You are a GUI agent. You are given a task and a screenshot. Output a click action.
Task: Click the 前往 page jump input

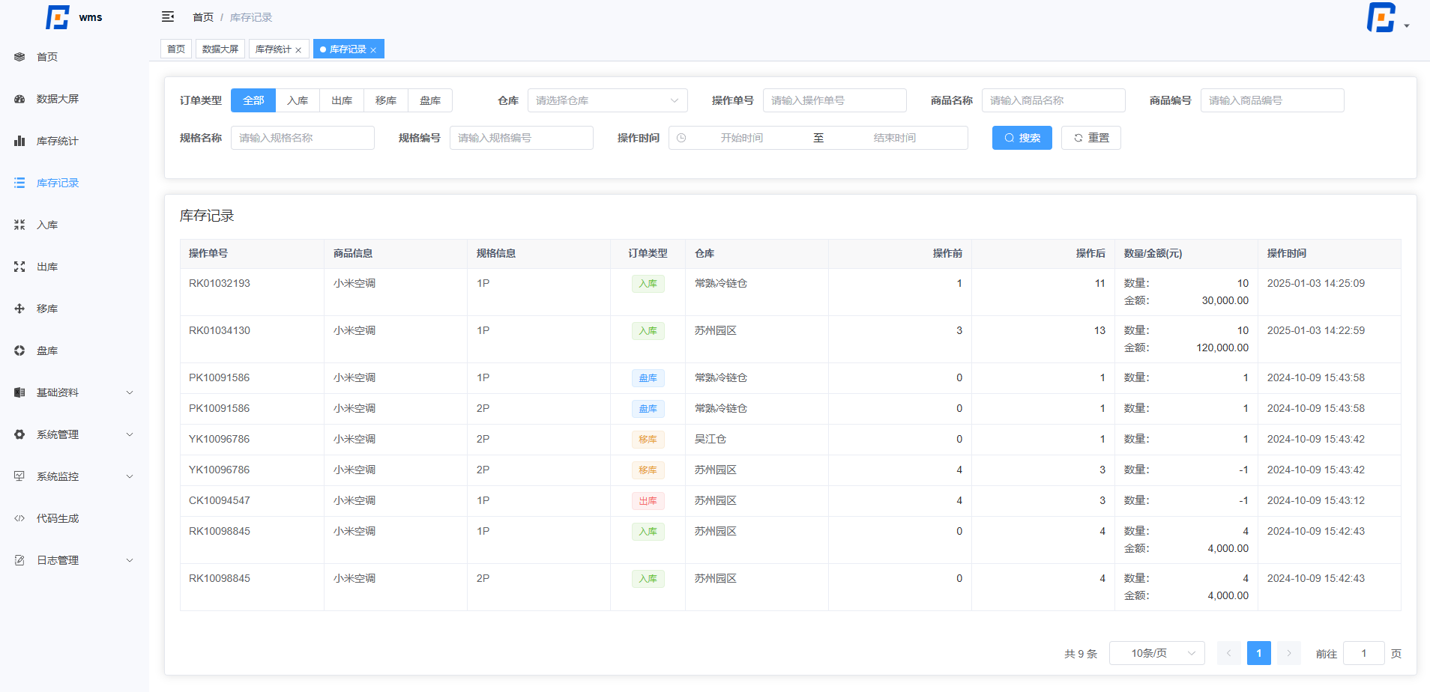click(1364, 653)
